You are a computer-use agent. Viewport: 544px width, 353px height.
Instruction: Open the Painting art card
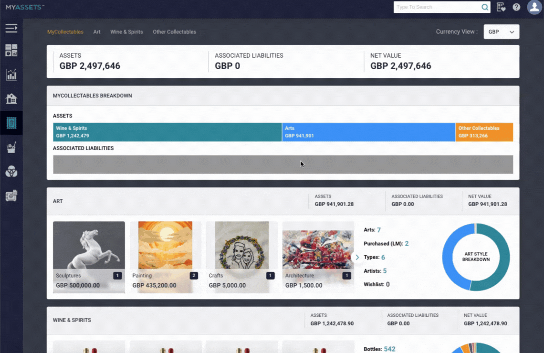(166, 257)
